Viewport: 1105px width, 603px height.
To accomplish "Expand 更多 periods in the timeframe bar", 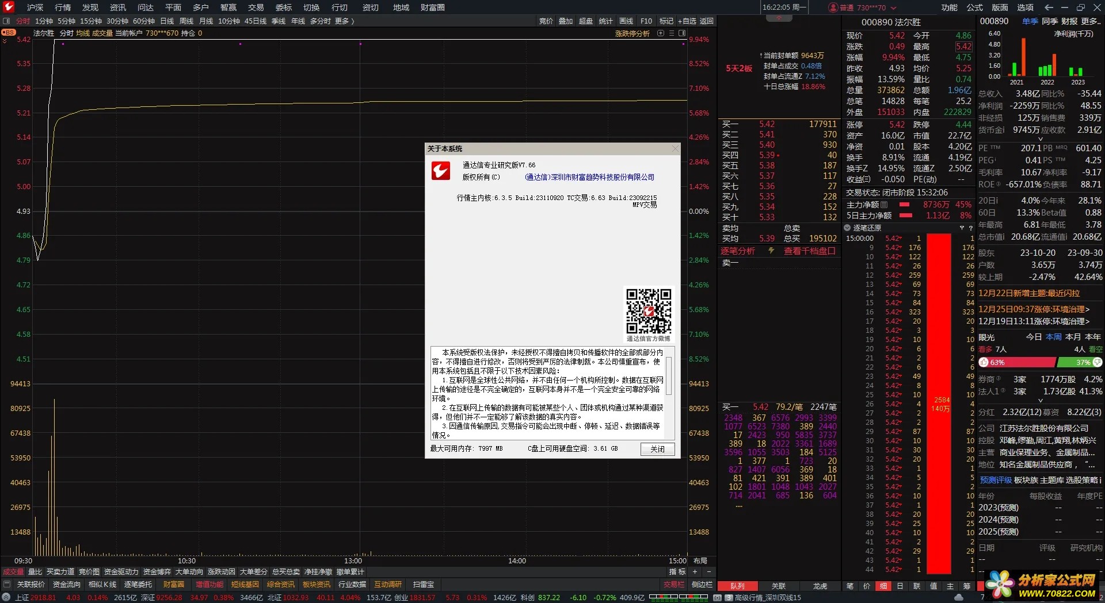I will 344,21.
